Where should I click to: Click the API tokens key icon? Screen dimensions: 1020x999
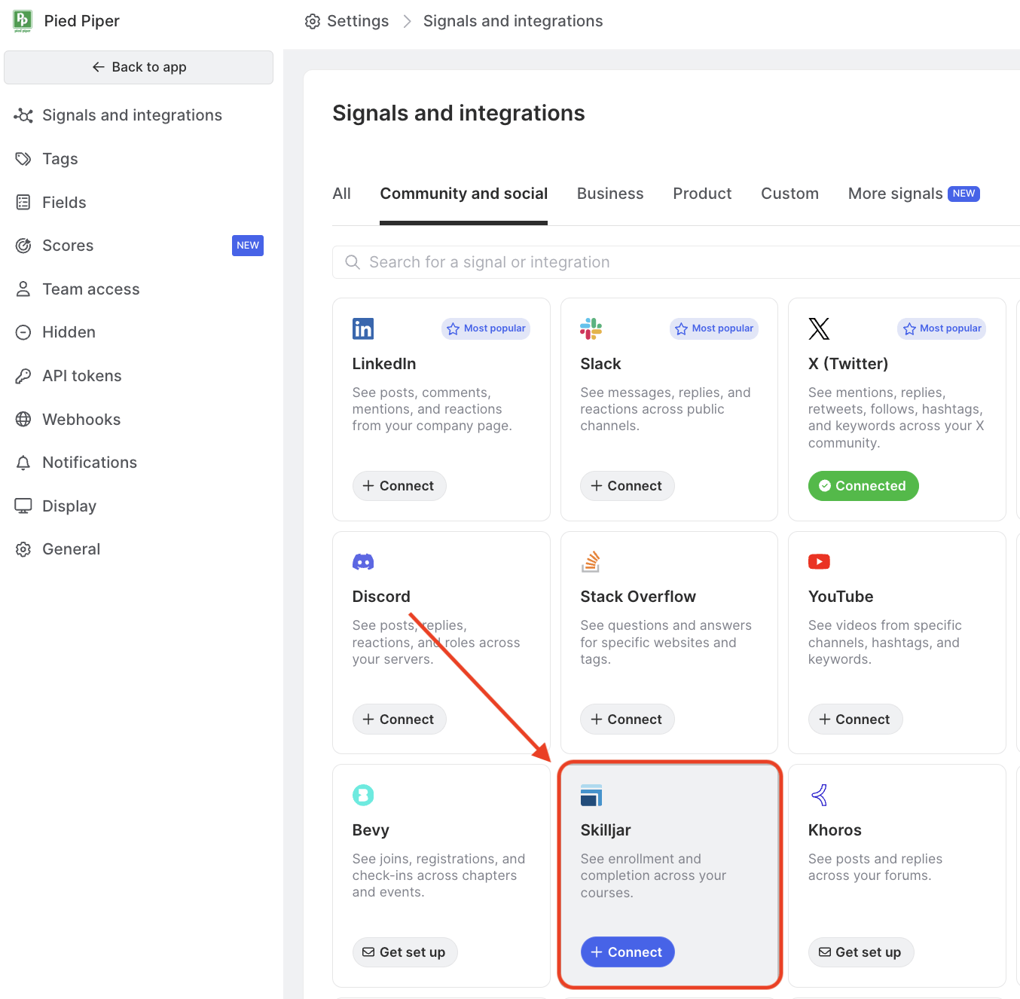(23, 376)
